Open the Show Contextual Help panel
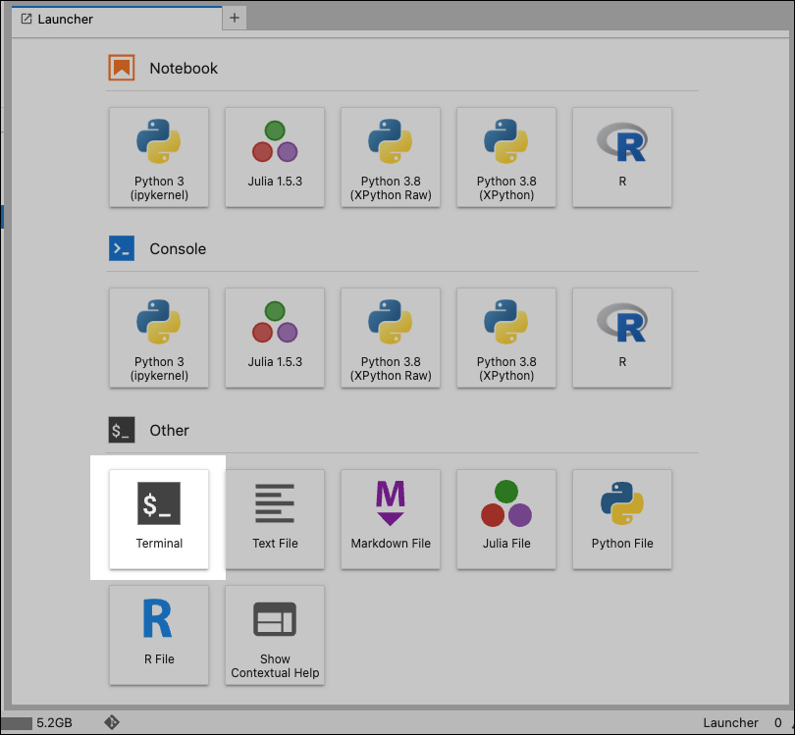Viewport: 795px width, 735px height. 274,634
